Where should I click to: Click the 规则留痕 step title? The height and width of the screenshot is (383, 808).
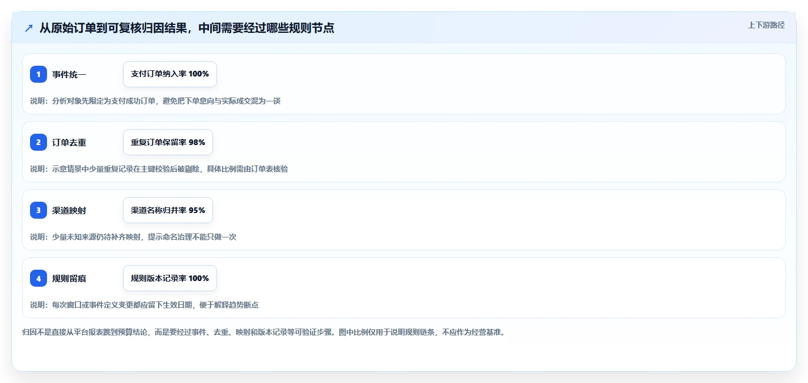[x=69, y=278]
